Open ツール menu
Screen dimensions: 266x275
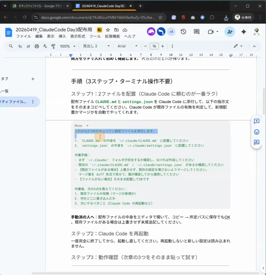click(x=95, y=36)
